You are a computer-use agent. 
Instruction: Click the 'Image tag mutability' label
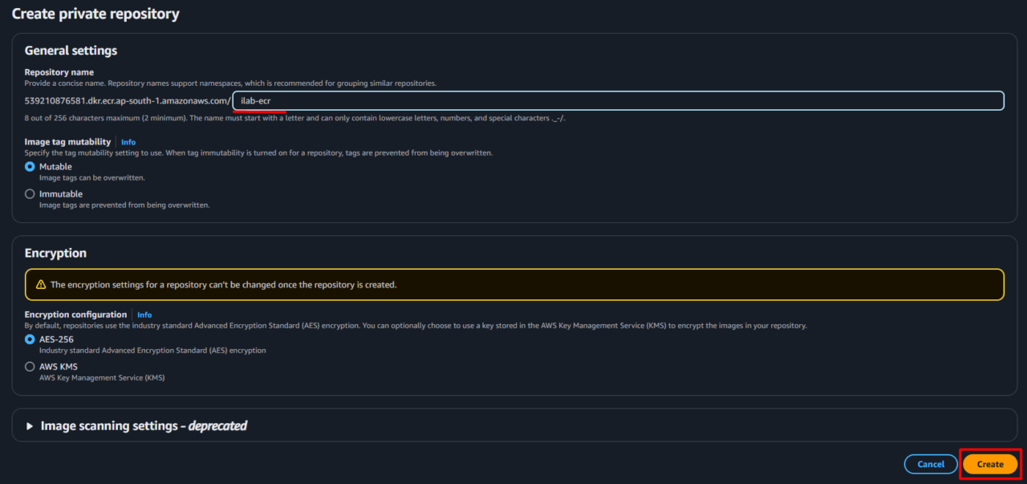[x=67, y=142]
